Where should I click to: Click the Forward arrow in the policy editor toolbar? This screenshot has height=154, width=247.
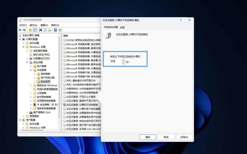coord(24,30)
